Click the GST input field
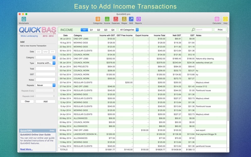This screenshot has height=157, width=251. [x=45, y=74]
